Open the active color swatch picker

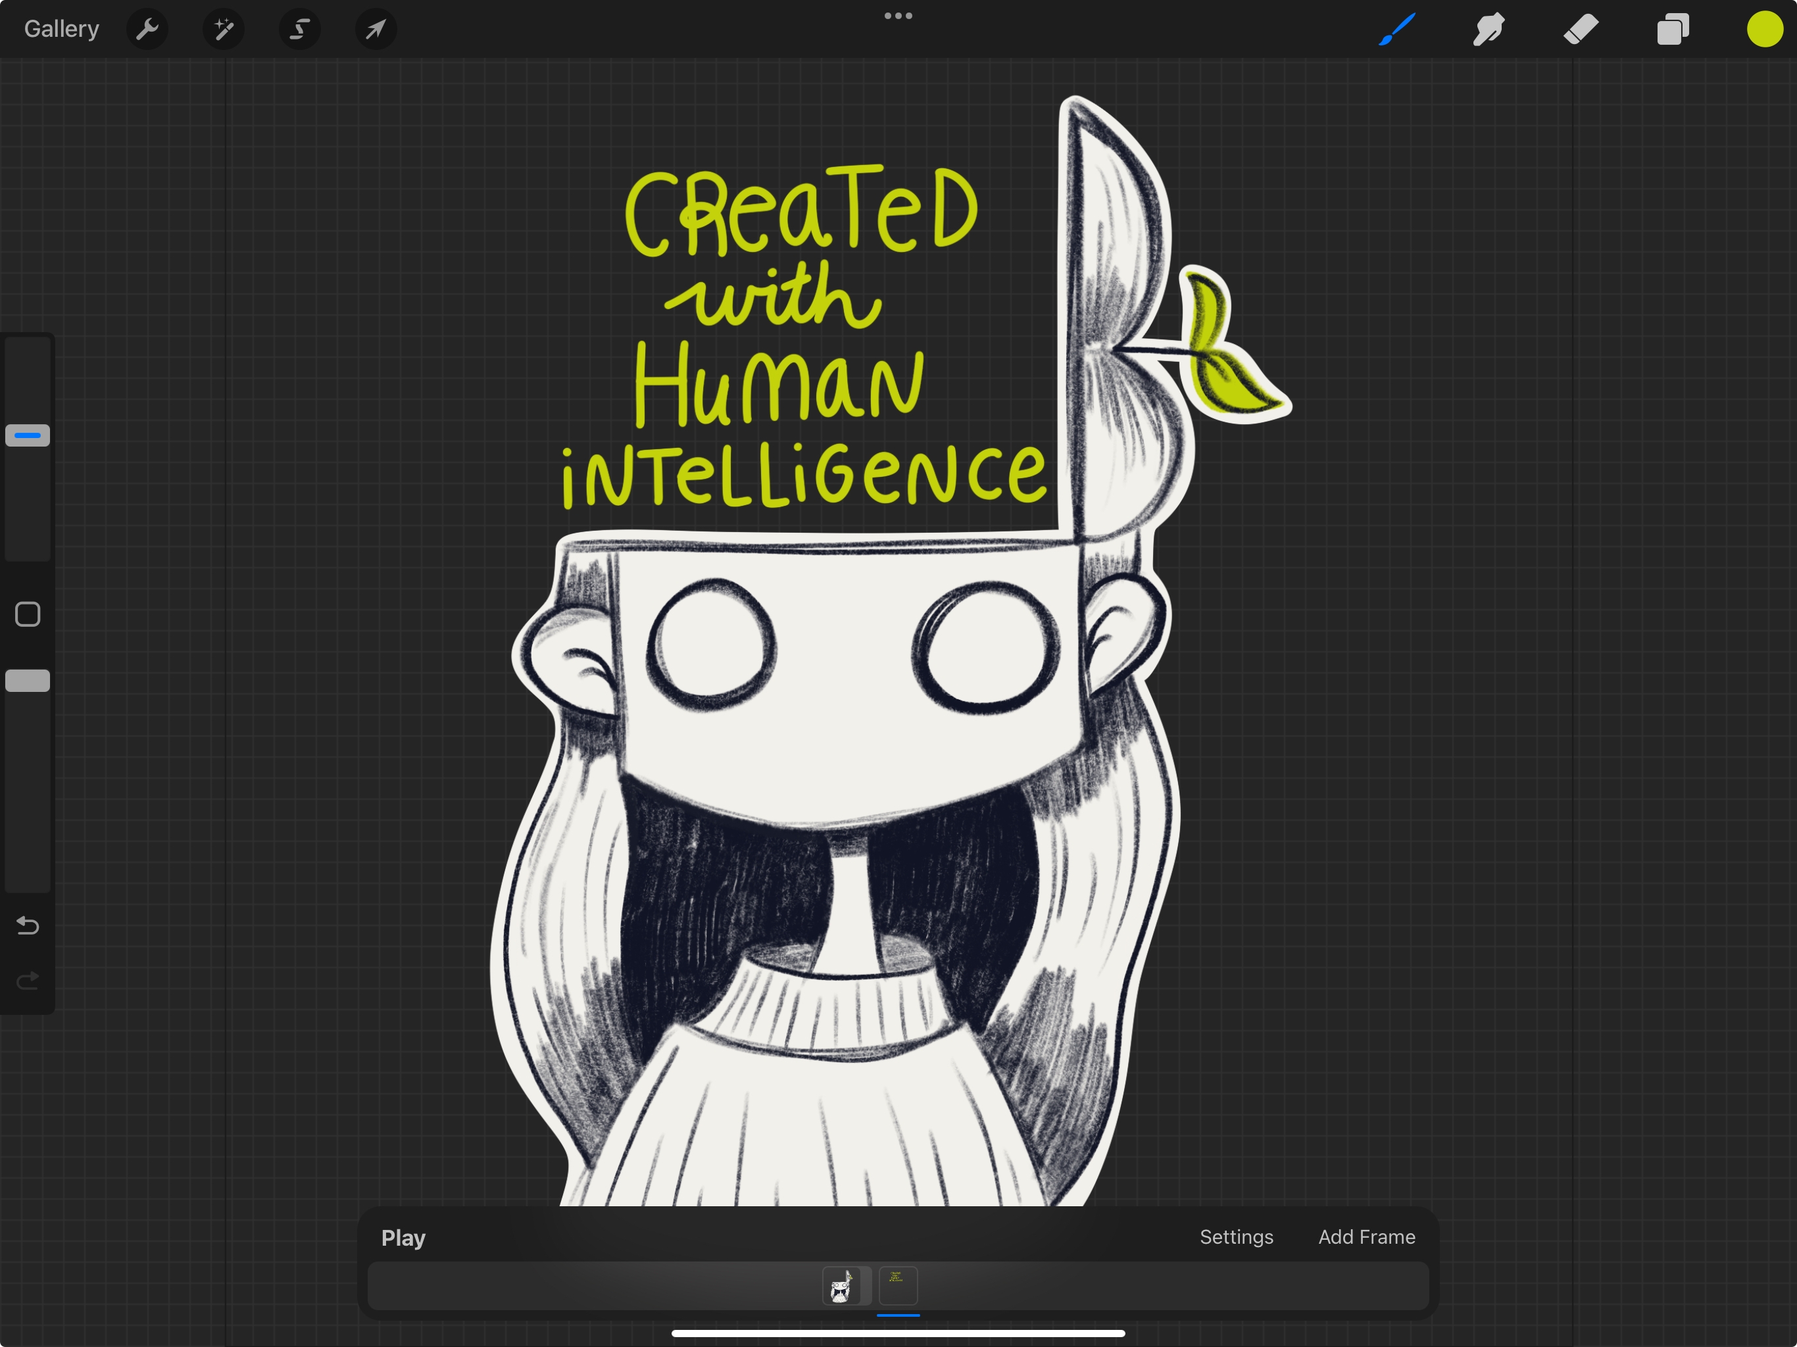[x=1763, y=29]
